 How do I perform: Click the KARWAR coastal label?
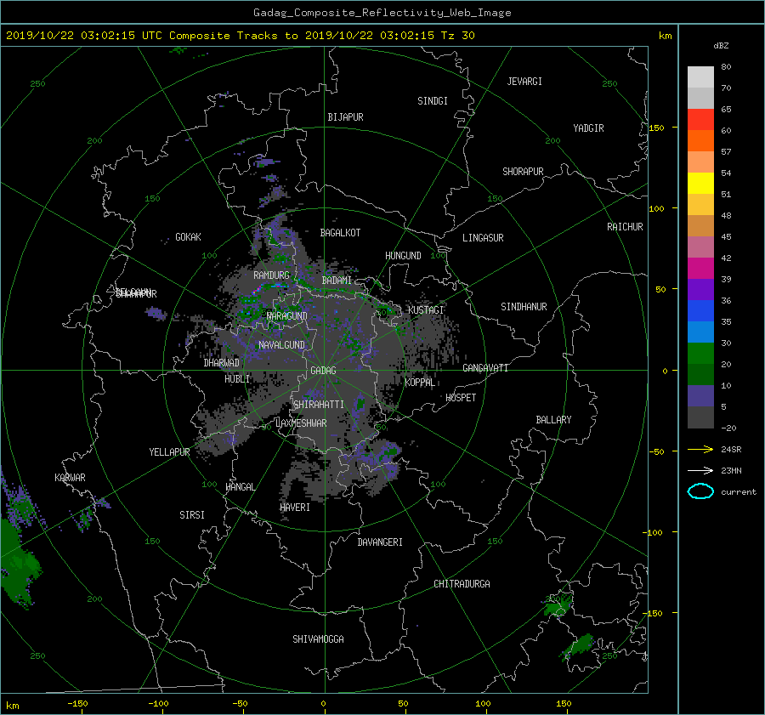point(70,478)
